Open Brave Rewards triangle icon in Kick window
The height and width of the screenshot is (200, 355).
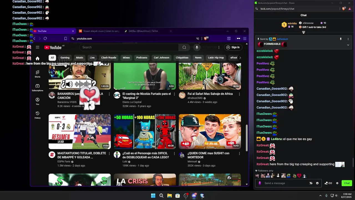349,9
